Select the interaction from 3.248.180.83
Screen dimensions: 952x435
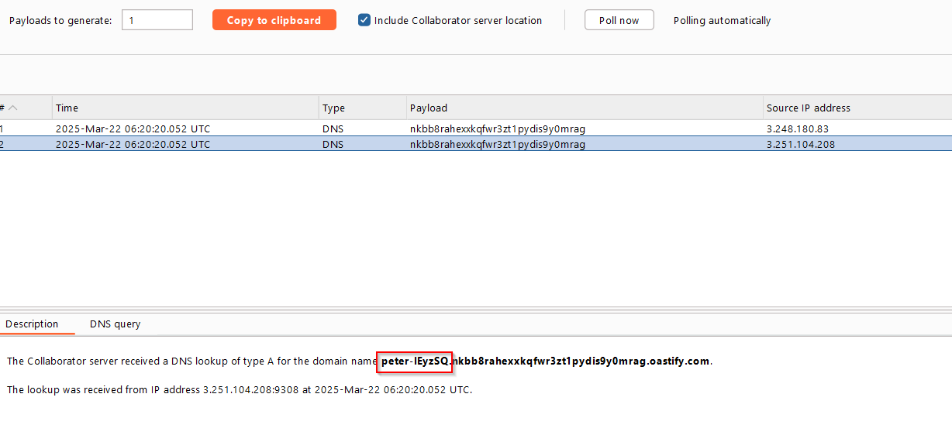(x=476, y=128)
